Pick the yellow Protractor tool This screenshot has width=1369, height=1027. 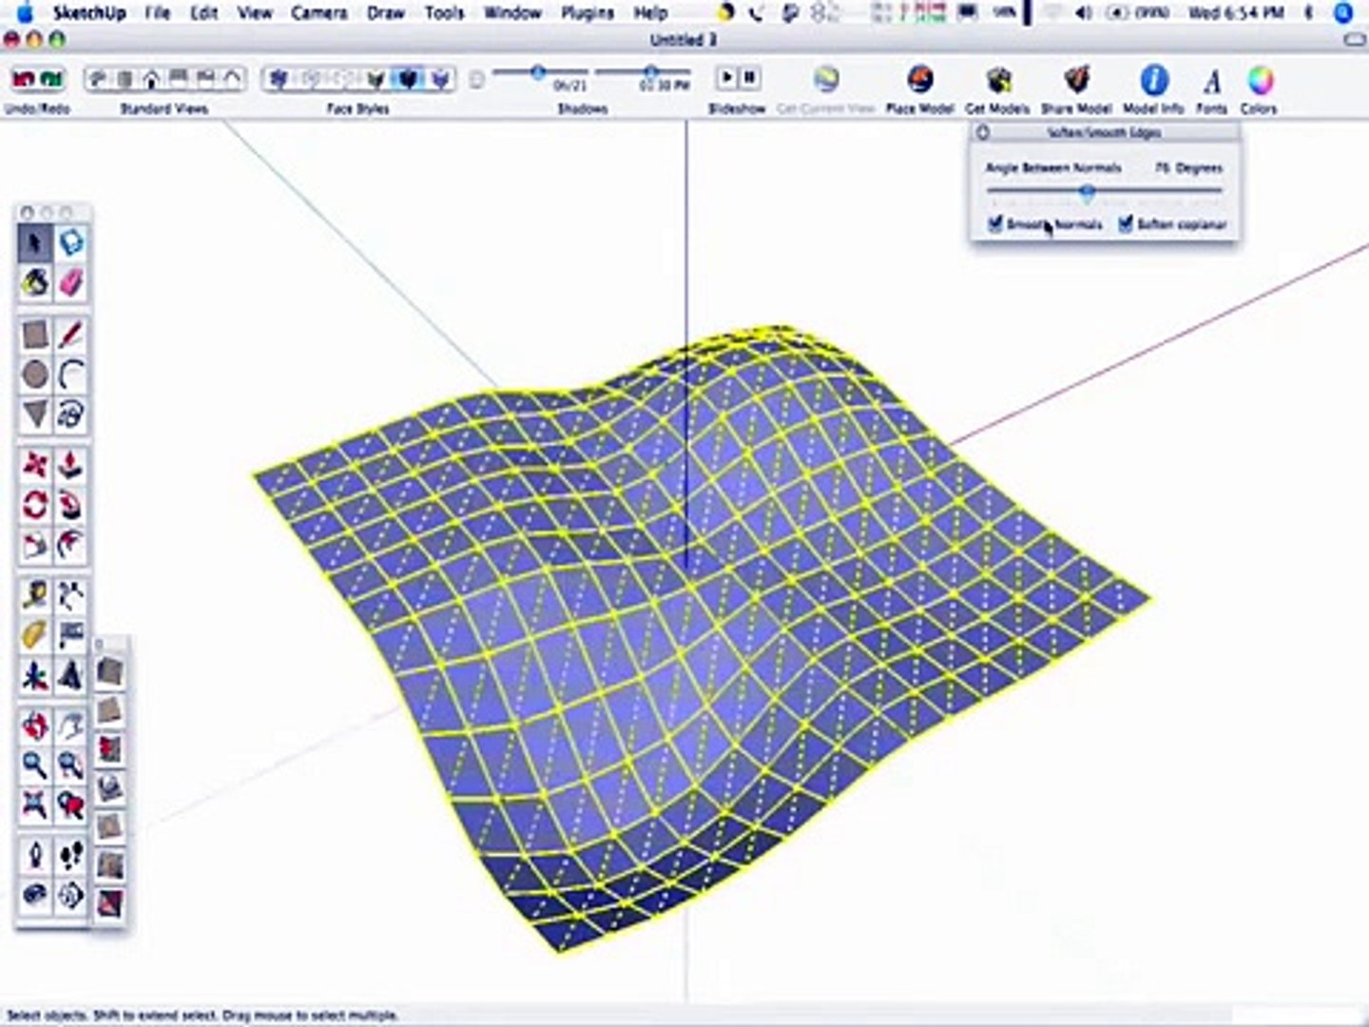[35, 635]
